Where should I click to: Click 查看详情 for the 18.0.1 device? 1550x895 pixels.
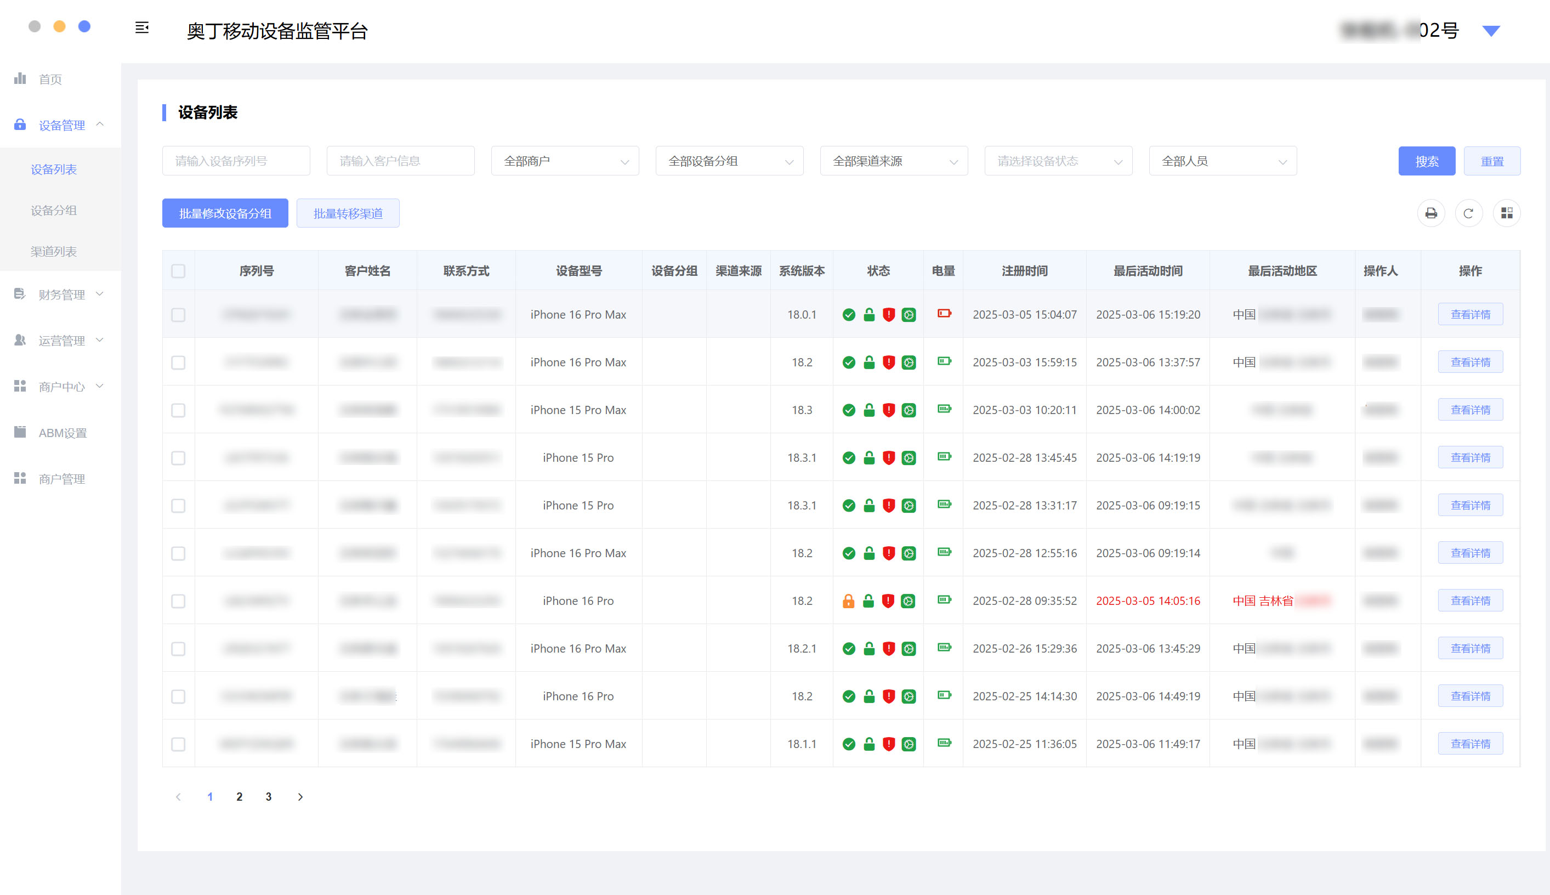point(1470,314)
